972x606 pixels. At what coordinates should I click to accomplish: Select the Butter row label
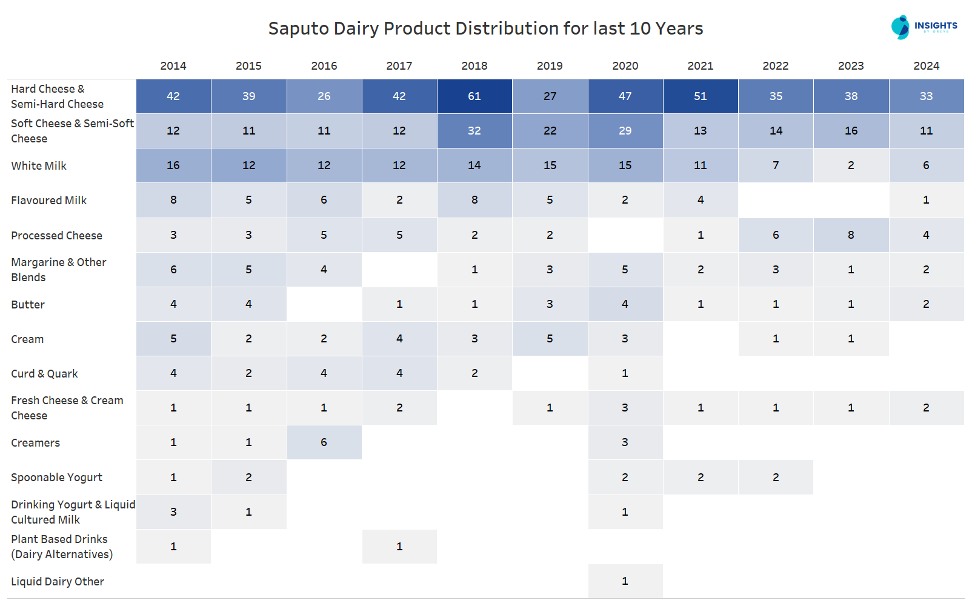pos(28,305)
